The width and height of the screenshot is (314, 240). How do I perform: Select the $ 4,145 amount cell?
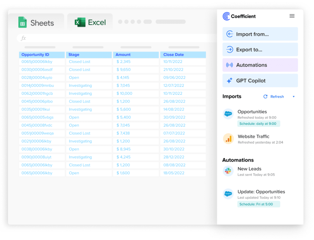click(x=136, y=78)
